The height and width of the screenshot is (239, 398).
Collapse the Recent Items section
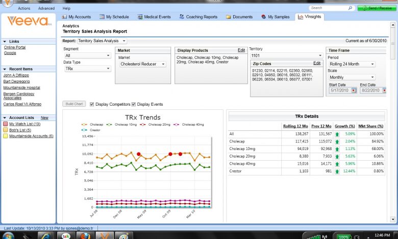tap(5, 69)
